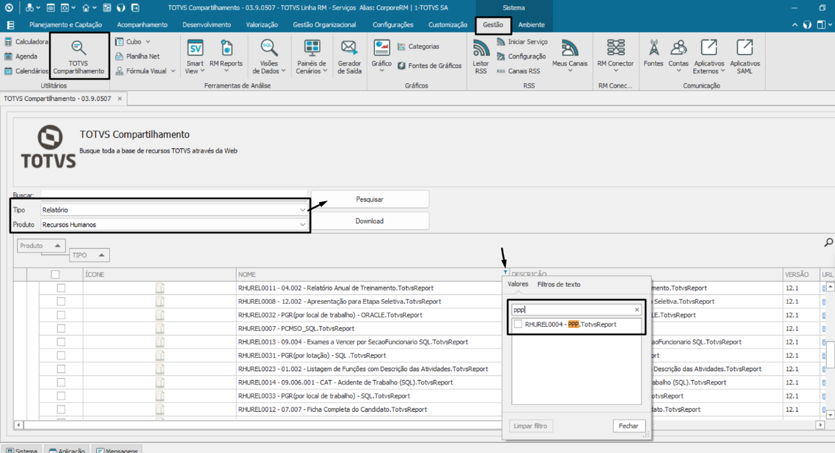
Task: Expand RM Reports dropdown
Action: [226, 72]
